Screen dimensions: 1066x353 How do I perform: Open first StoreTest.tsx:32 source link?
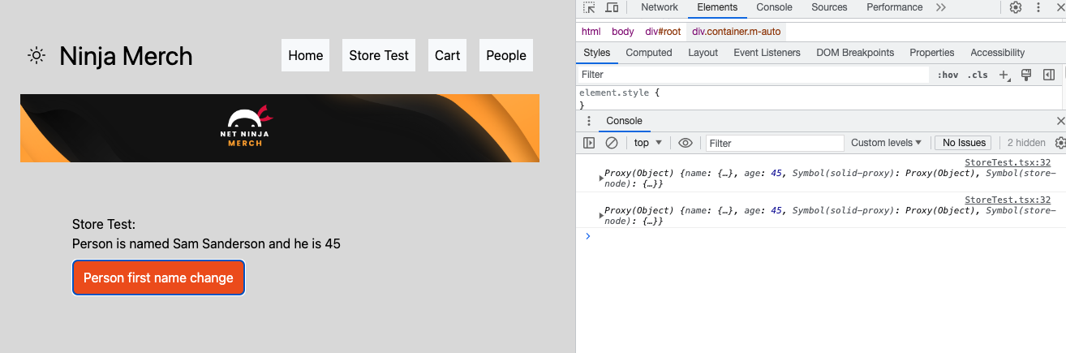1008,163
